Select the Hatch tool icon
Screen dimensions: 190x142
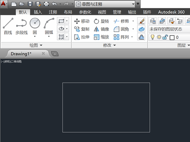click(61, 37)
